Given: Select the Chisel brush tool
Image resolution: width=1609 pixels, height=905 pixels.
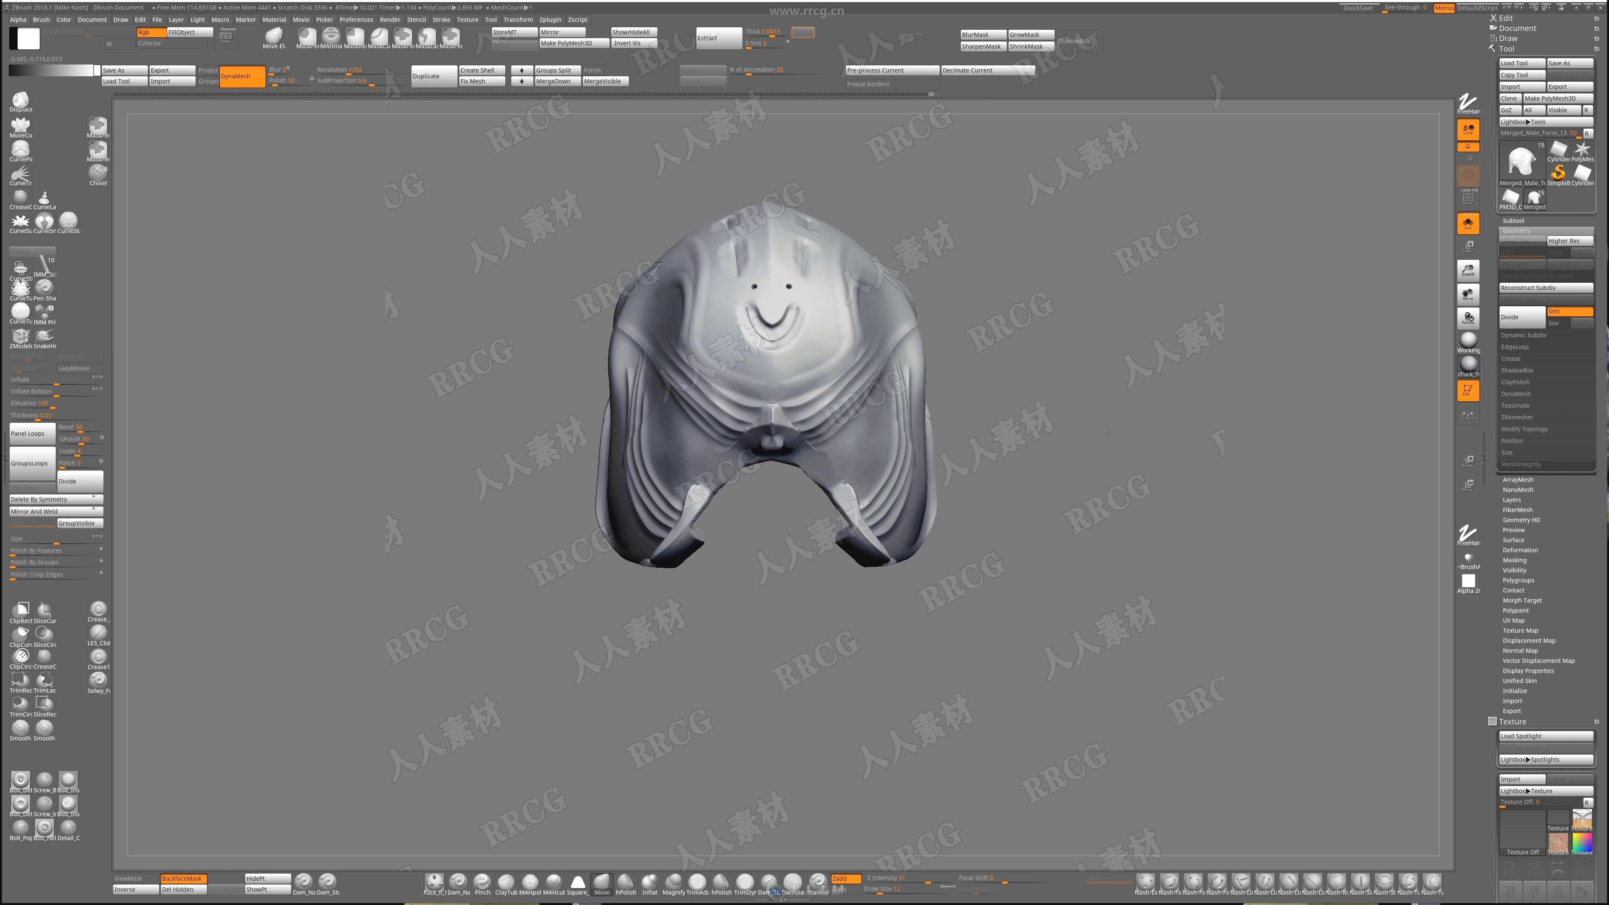Looking at the screenshot, I should pyautogui.click(x=97, y=175).
